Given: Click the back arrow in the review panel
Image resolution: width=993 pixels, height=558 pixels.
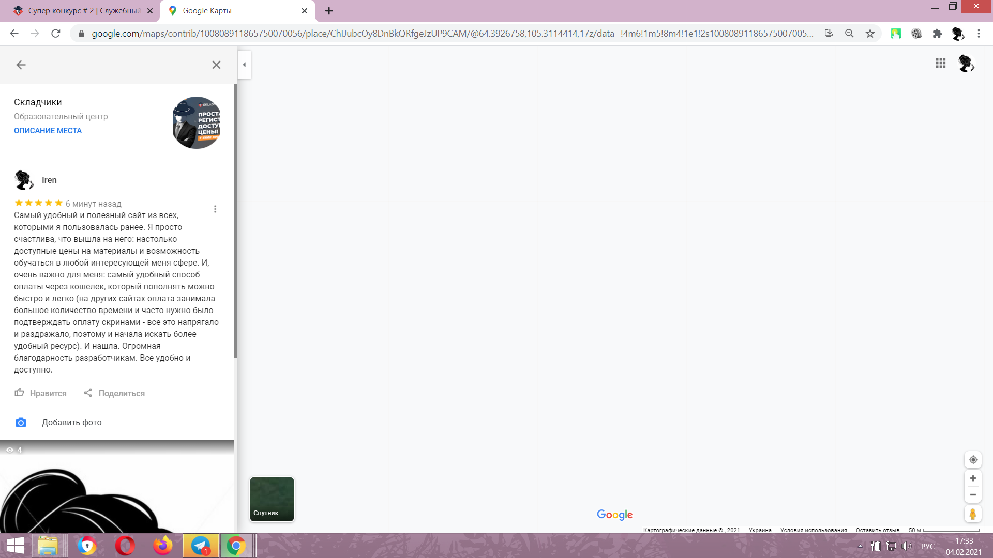Looking at the screenshot, I should pos(21,65).
